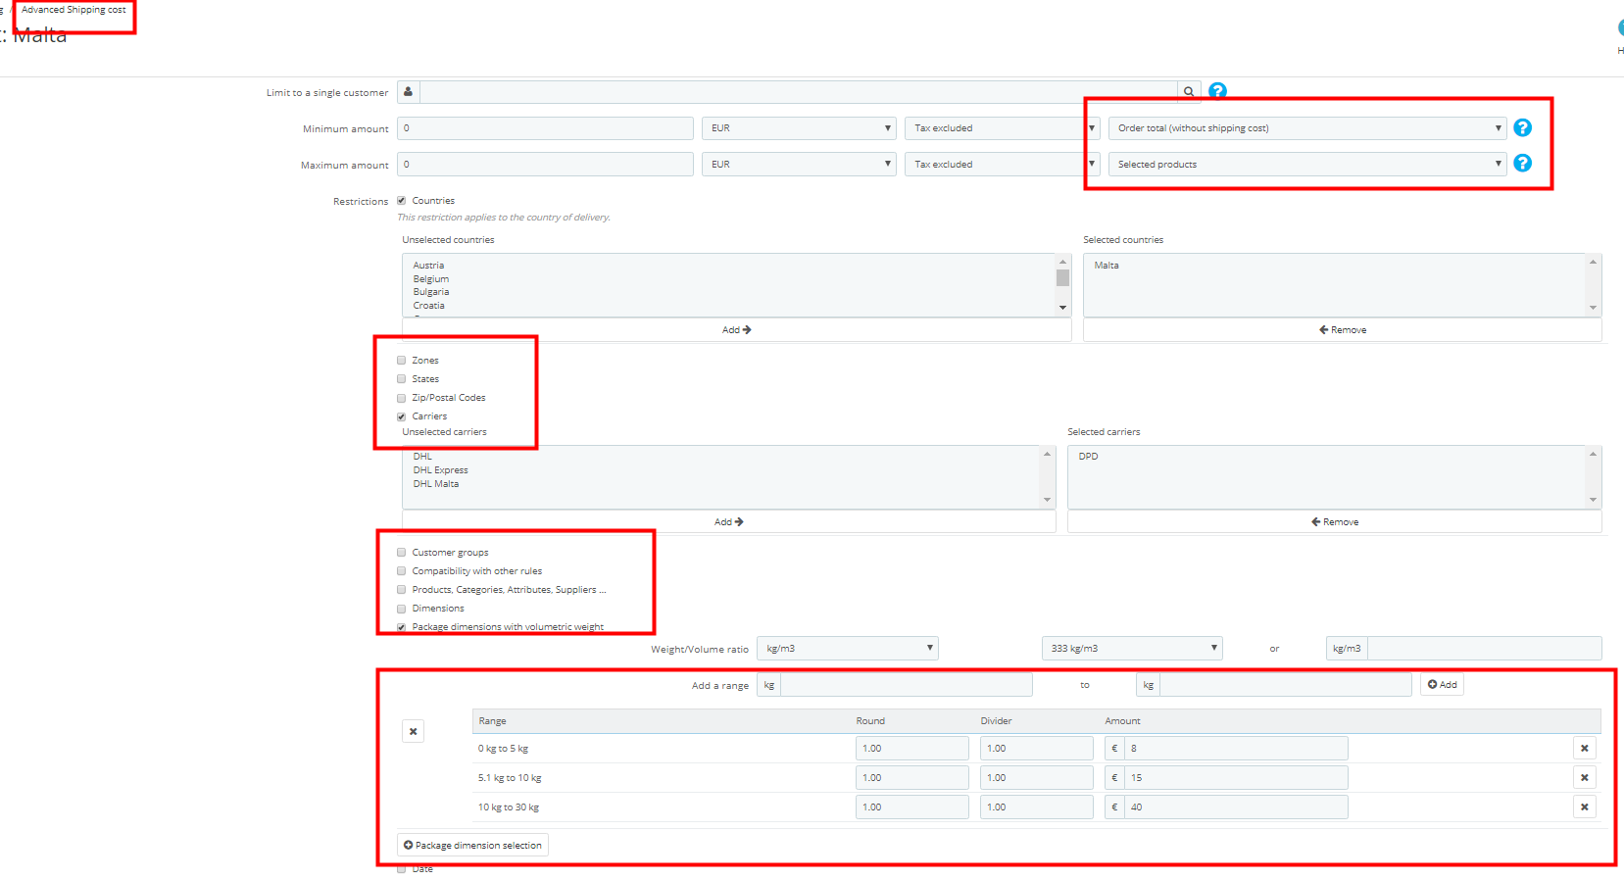
Task: Click help icon next to Selected products dropdown
Action: pos(1522,163)
